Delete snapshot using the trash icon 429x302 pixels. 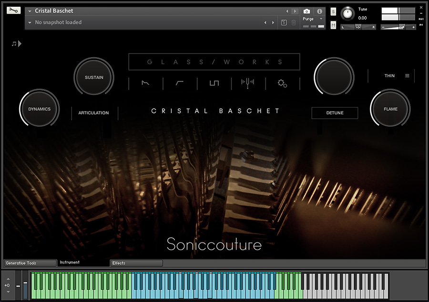[x=294, y=22]
